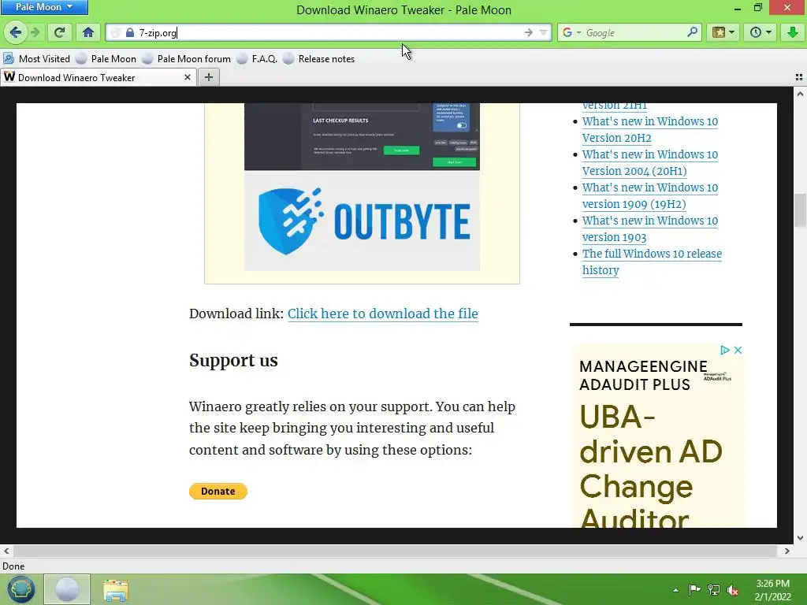Click in the URL address field

point(329,33)
